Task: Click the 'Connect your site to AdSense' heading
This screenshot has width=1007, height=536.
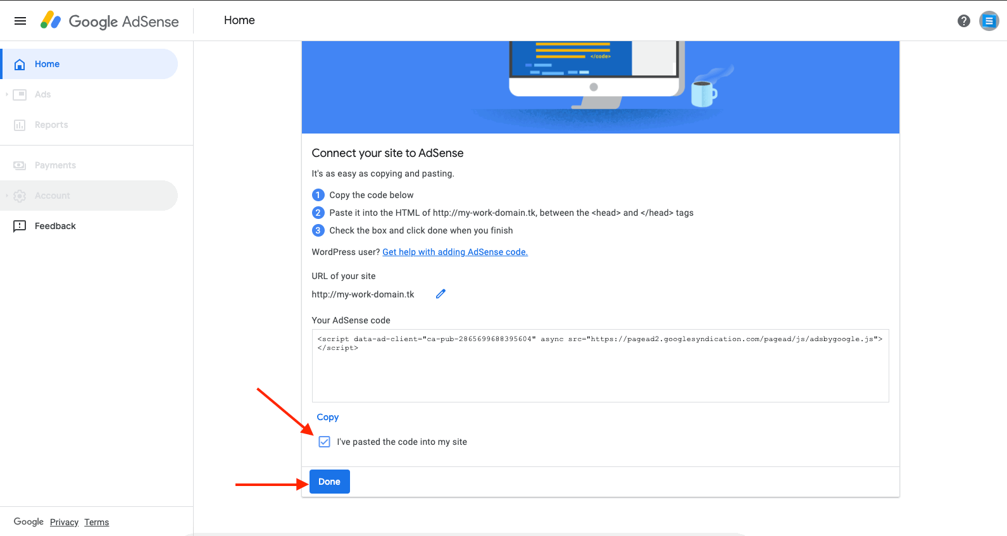Action: pos(387,153)
